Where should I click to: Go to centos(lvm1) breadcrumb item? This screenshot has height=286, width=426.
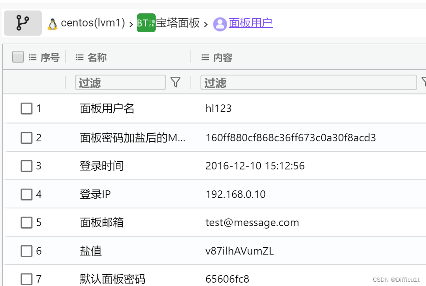click(x=93, y=23)
